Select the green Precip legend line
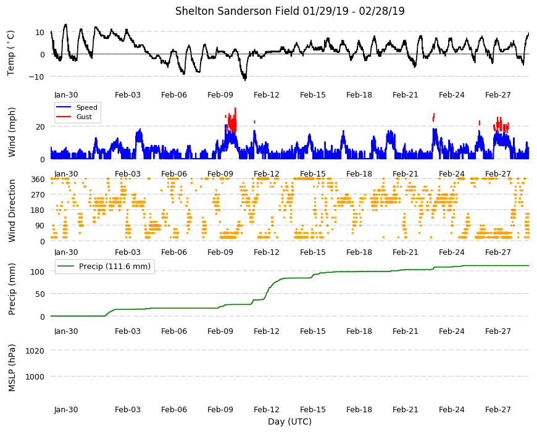 (66, 267)
